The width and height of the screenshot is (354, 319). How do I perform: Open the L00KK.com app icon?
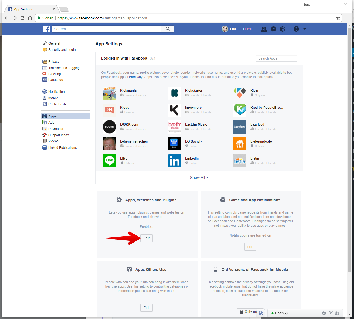(110, 127)
